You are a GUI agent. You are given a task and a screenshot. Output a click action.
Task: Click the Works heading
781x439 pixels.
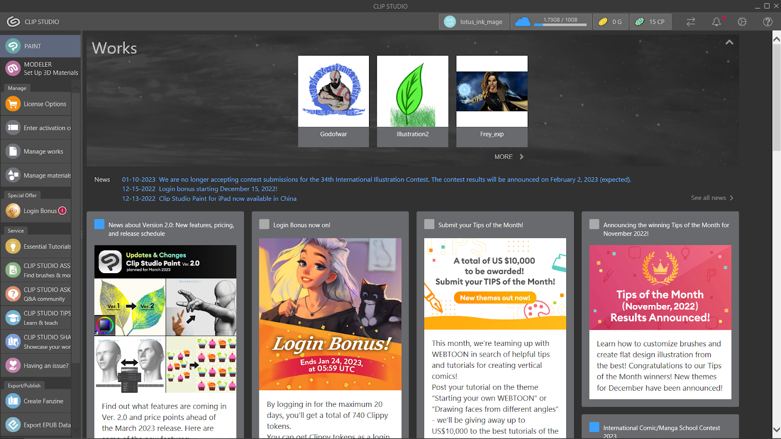point(114,48)
